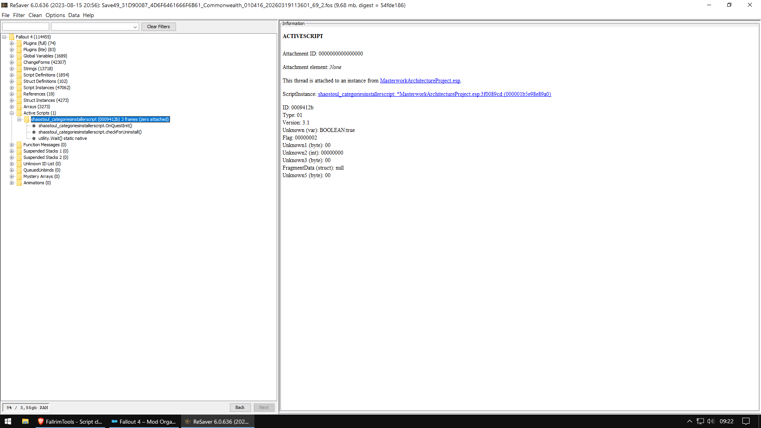Open File Explorer from the taskbar
Viewport: 761px width, 428px height.
pos(25,421)
